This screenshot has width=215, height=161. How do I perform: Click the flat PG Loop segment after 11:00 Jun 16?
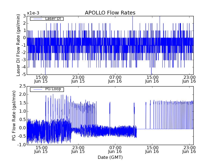pos(141,129)
